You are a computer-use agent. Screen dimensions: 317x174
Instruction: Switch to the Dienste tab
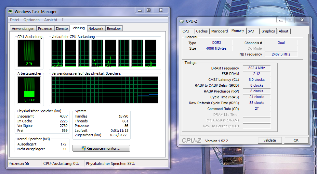[x=62, y=29]
